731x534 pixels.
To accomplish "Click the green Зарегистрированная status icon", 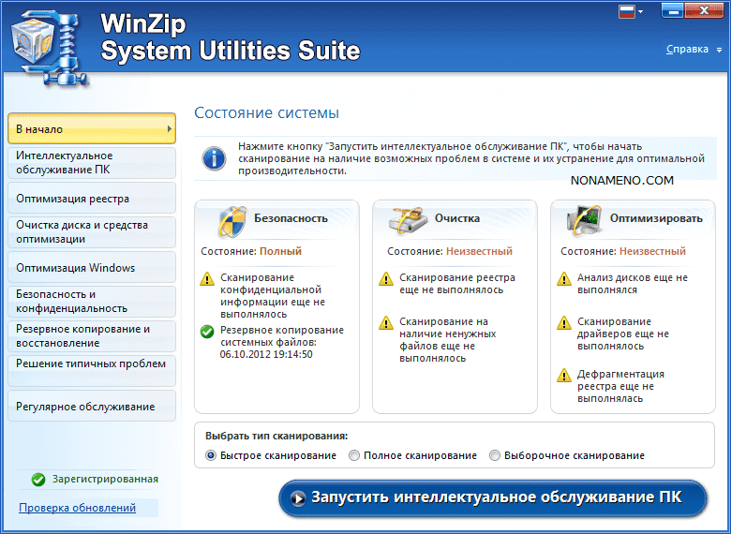I will [37, 480].
